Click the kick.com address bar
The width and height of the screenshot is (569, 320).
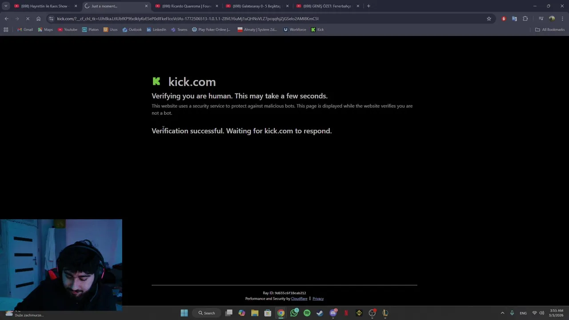coord(267,19)
